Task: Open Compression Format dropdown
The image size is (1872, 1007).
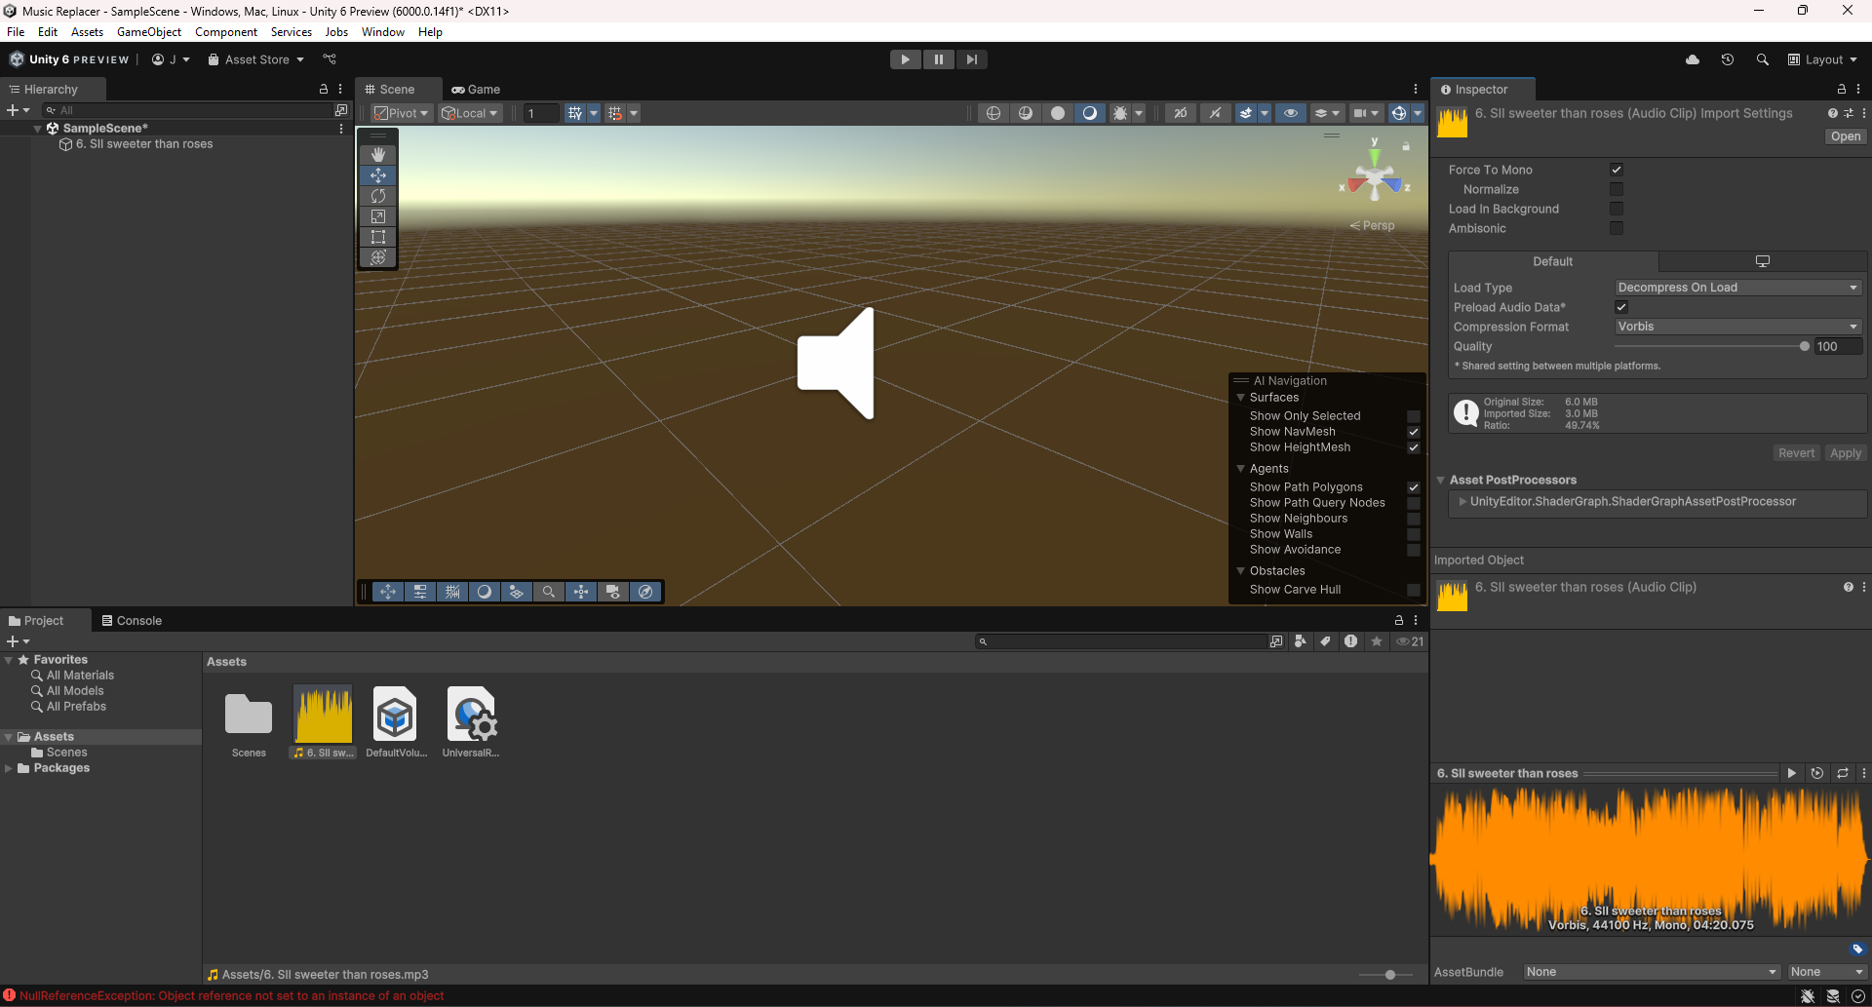Action: 1738,327
